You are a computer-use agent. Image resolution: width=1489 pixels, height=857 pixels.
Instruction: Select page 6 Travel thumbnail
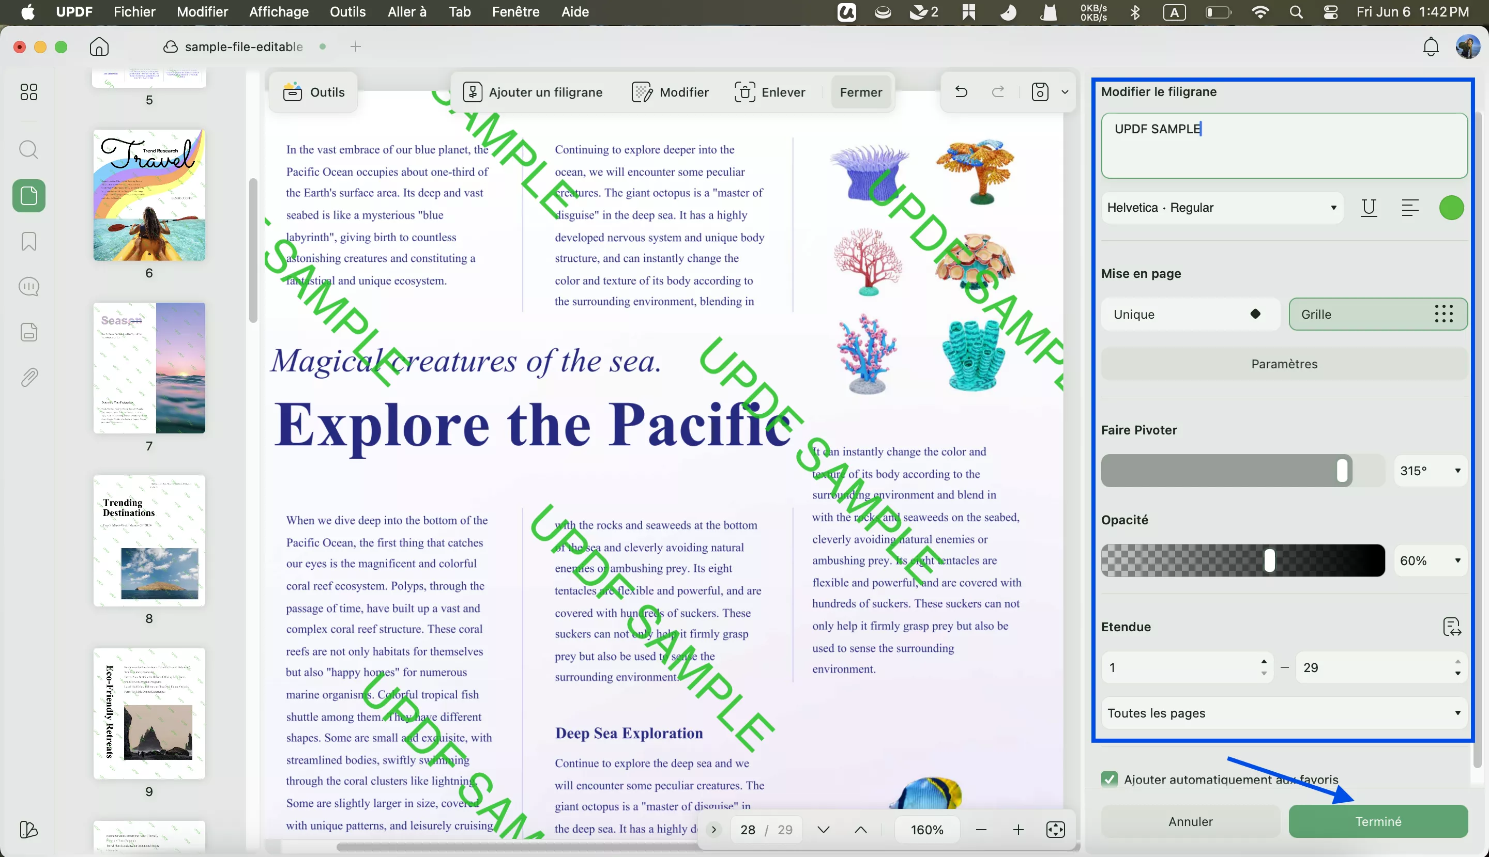pos(149,195)
